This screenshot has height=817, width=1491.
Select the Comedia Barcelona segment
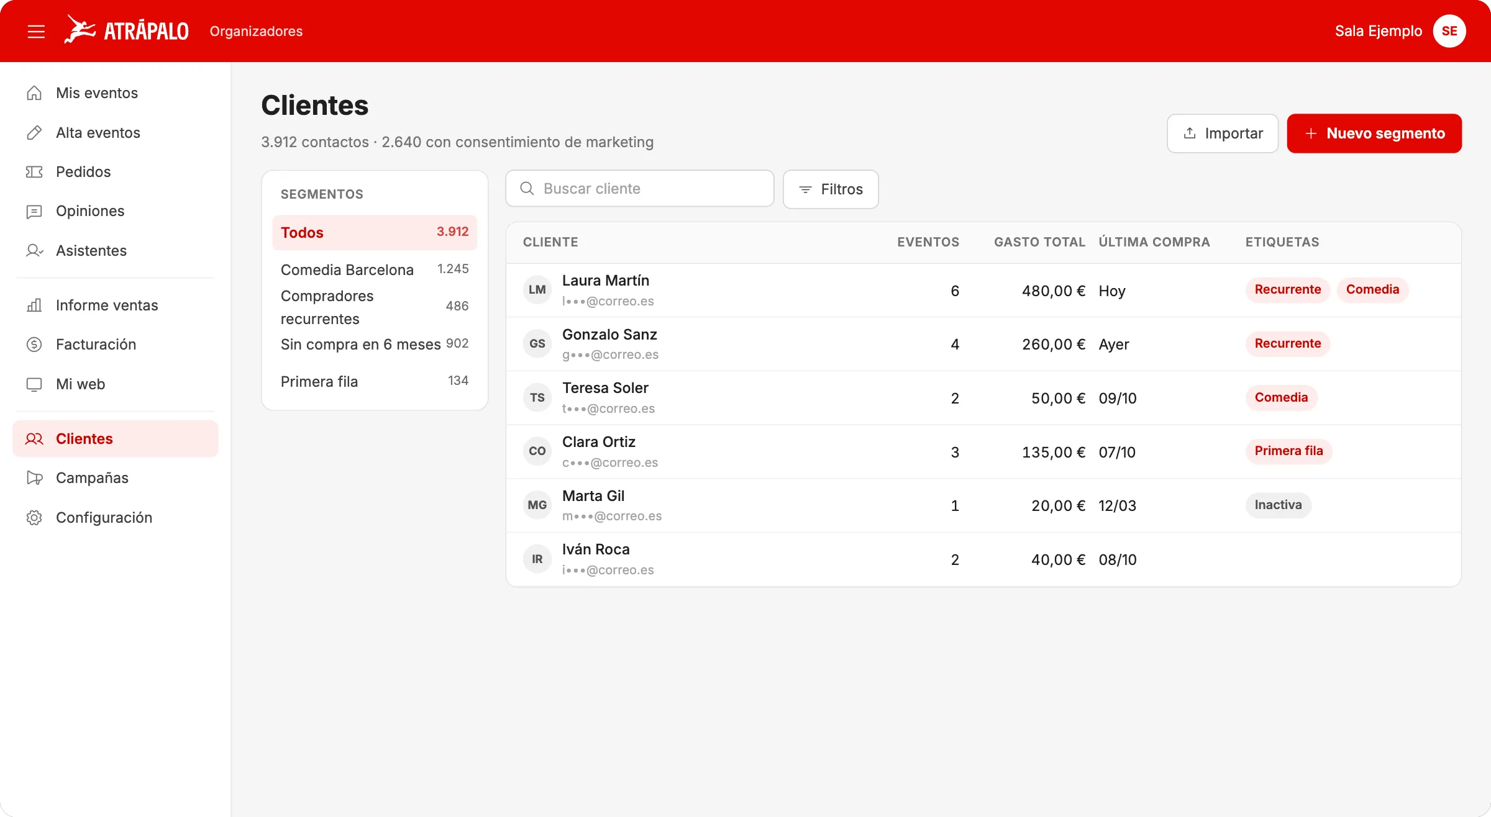[x=375, y=269]
